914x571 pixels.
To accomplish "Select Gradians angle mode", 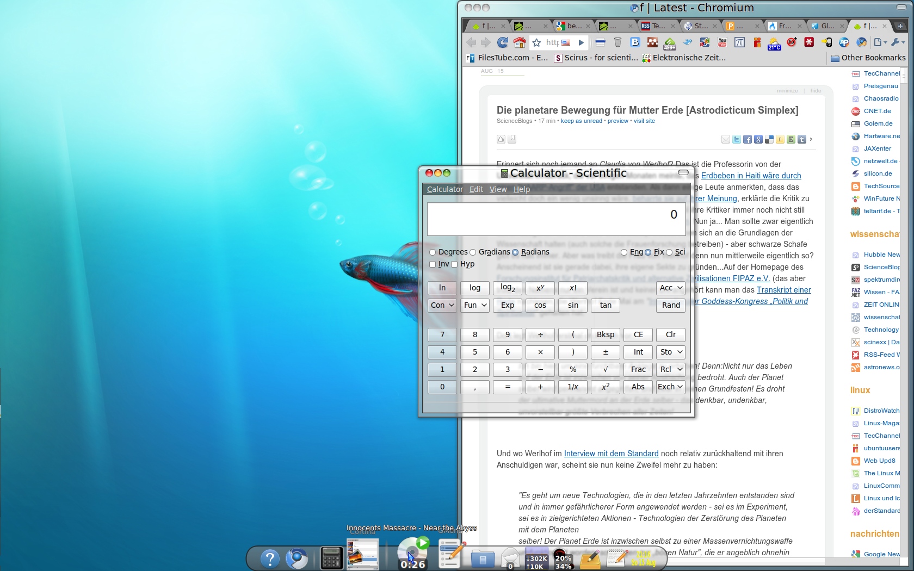I will point(490,252).
